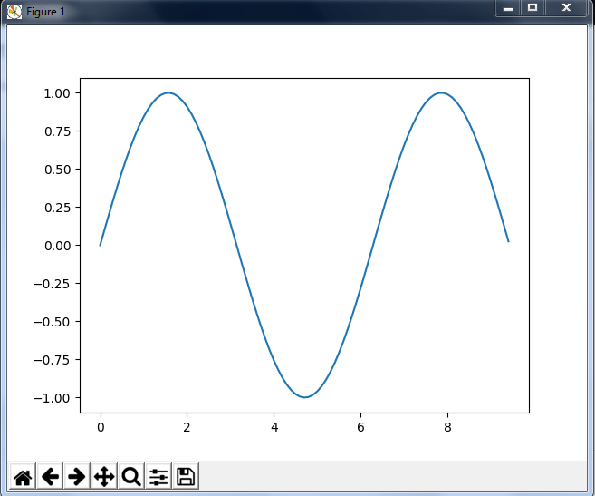This screenshot has height=496, width=595.
Task: Reset the plot to the original Home view
Action: point(23,476)
